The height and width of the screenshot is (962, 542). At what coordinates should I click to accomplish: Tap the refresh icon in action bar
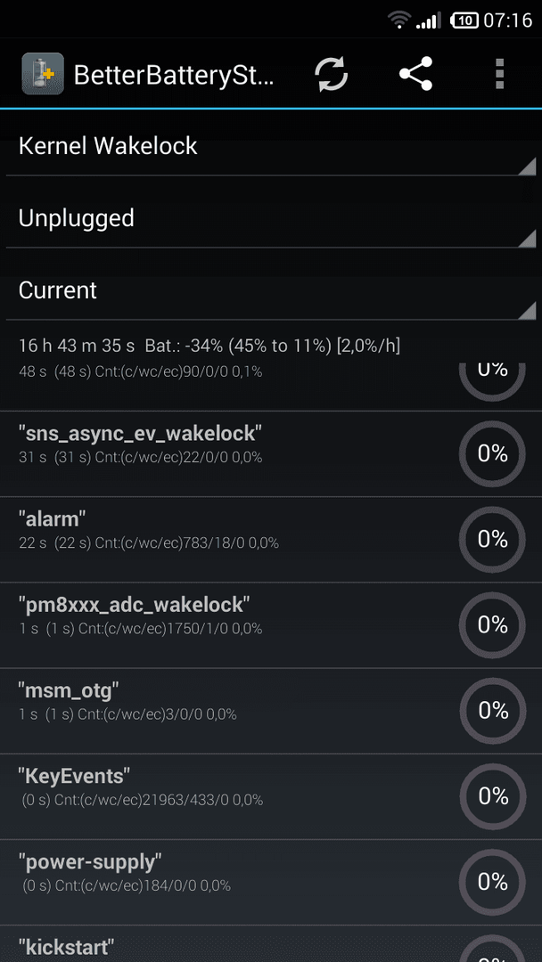[x=332, y=74]
